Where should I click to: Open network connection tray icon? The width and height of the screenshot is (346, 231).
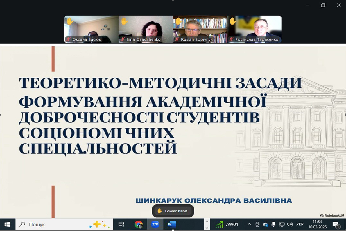click(x=282, y=224)
